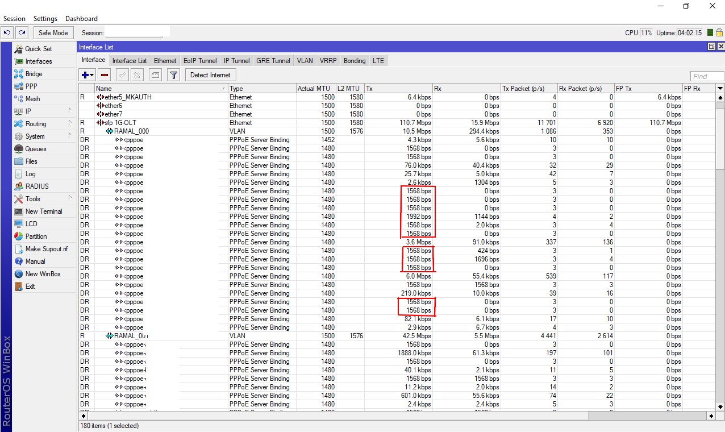The height and width of the screenshot is (432, 725).
Task: Open the blue plus Add dropdown
Action: tap(88, 75)
